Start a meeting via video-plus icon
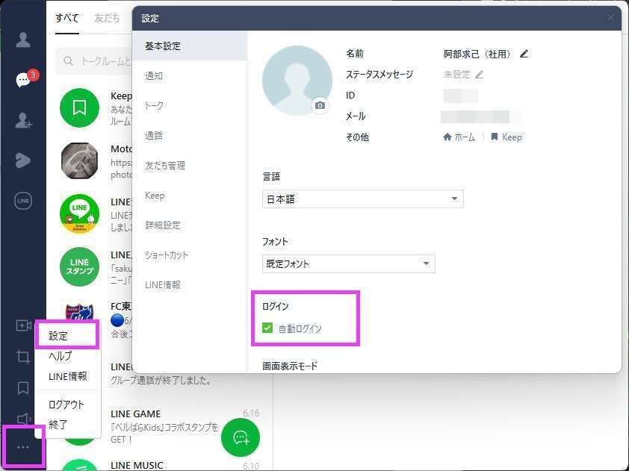Image resolution: width=629 pixels, height=471 pixels. pyautogui.click(x=24, y=325)
